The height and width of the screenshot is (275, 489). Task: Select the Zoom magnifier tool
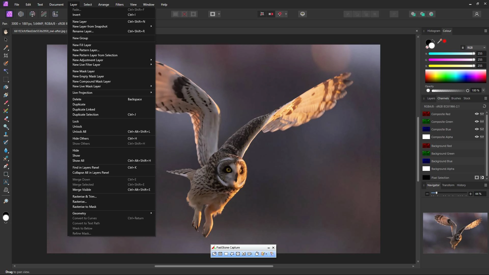(6, 201)
